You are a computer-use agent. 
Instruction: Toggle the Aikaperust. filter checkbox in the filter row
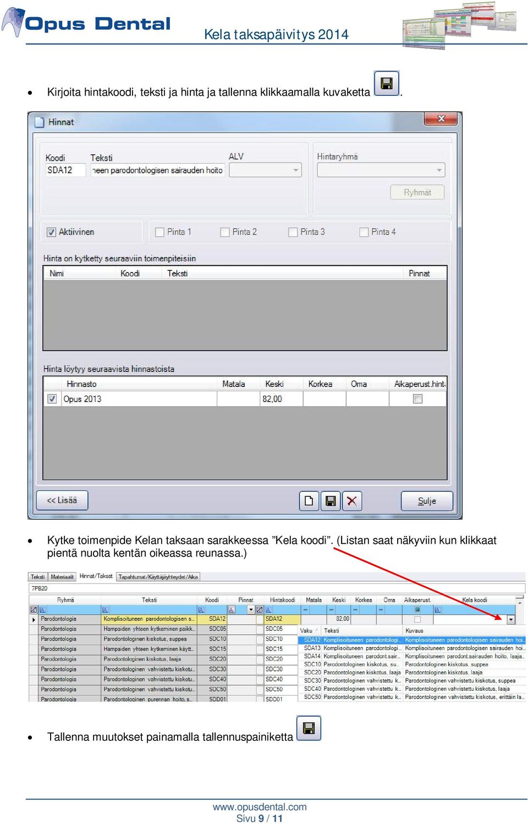[x=417, y=610]
